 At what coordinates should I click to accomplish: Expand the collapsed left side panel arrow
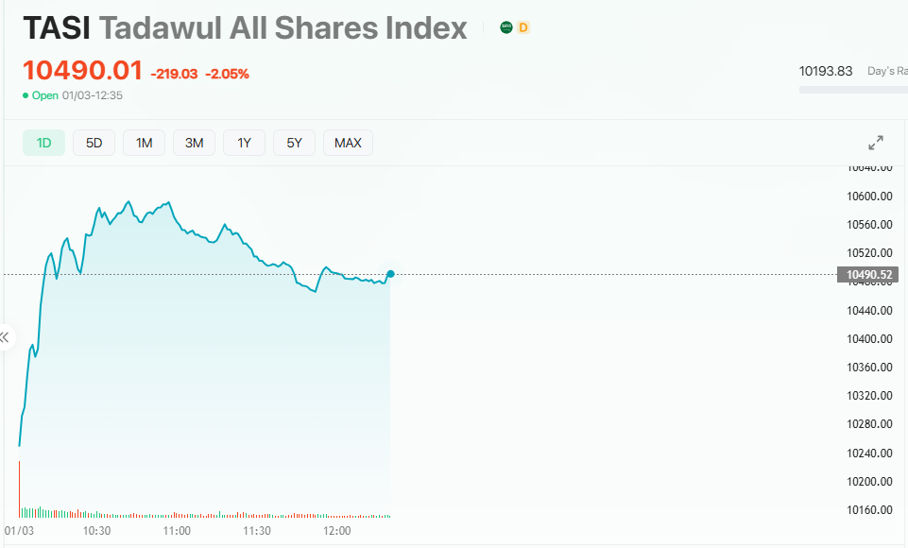click(x=5, y=337)
